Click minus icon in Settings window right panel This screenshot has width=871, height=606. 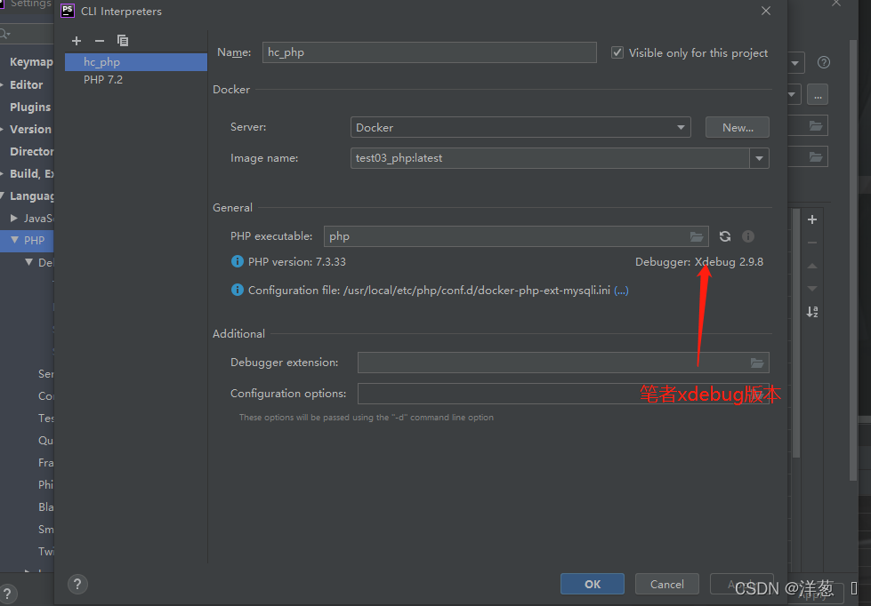812,243
